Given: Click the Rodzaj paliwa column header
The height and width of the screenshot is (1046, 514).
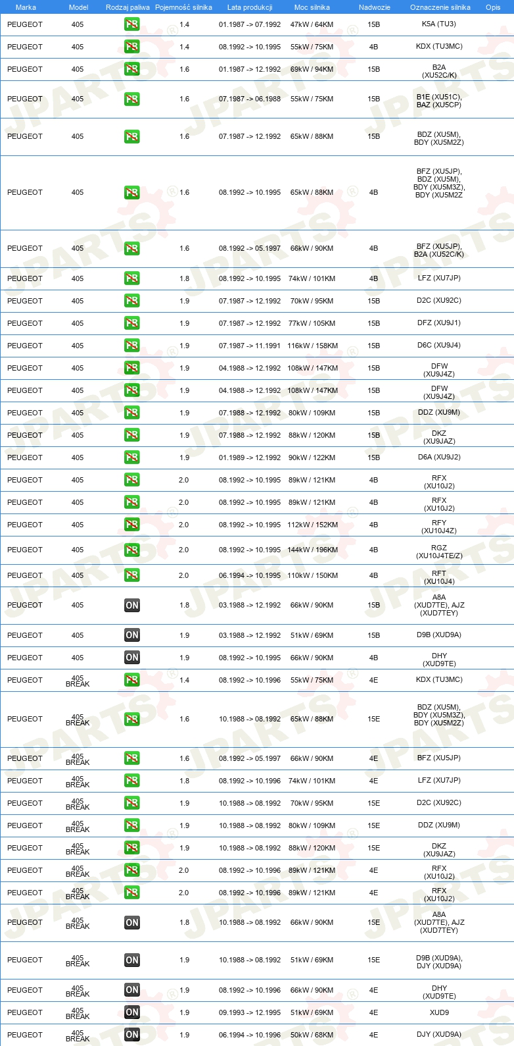Looking at the screenshot, I should coord(128,7).
